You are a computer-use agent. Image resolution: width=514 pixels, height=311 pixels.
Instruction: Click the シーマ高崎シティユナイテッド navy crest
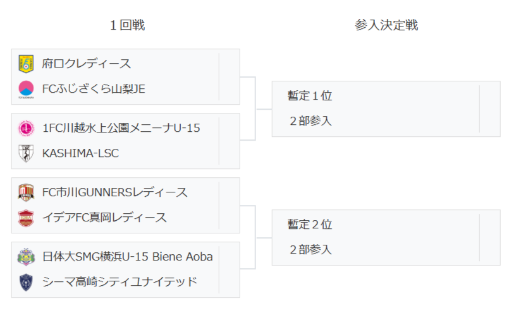26,282
